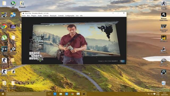170x96 pixels.
Task: Open Outlook from the taskbar
Action: click(x=66, y=94)
